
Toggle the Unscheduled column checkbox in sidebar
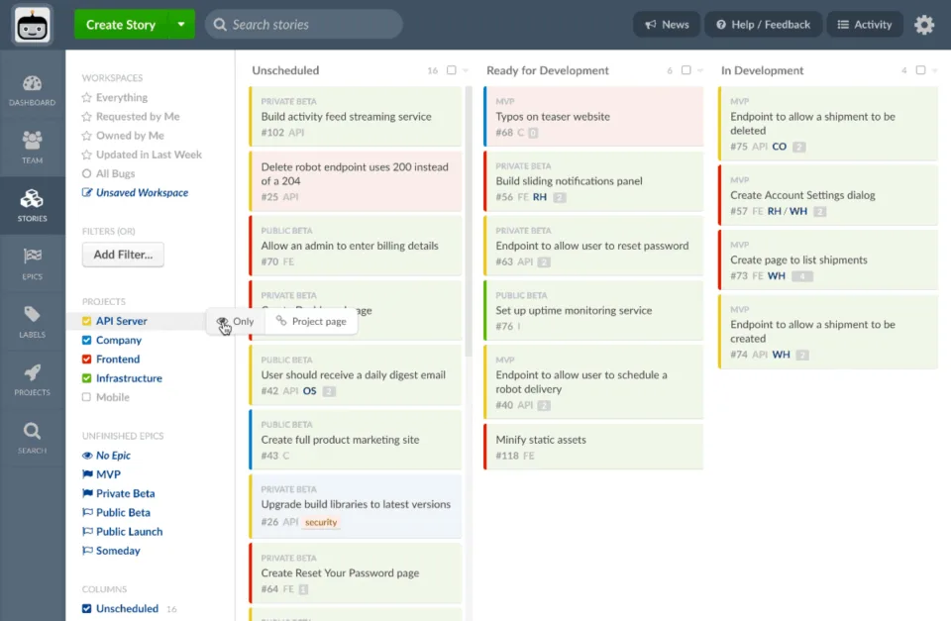(87, 609)
